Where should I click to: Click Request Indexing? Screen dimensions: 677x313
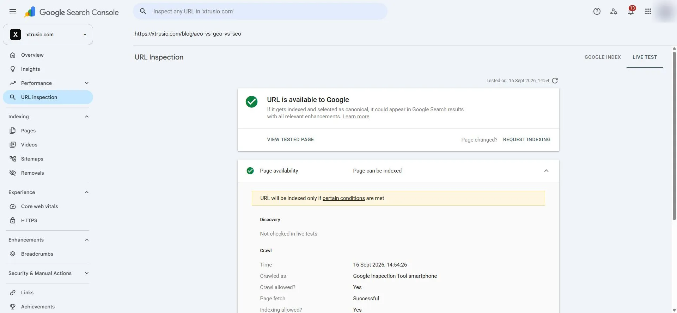click(x=527, y=139)
